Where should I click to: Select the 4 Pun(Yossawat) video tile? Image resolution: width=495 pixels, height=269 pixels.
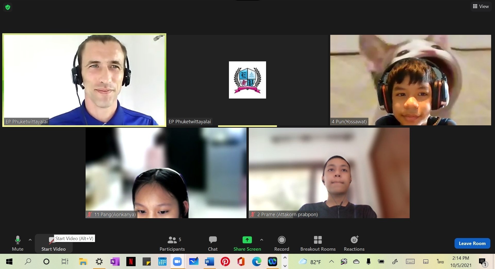click(410, 80)
